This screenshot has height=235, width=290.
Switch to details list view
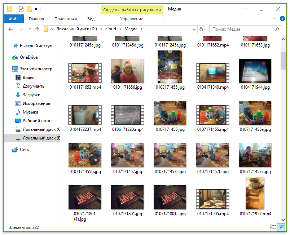(x=273, y=227)
